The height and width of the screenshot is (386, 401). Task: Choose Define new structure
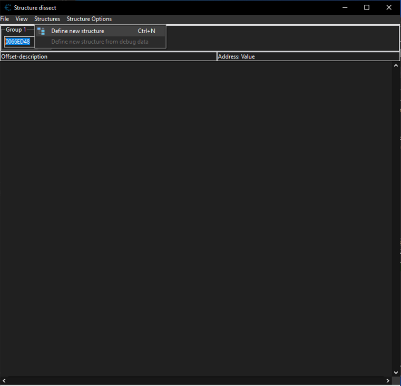tap(77, 31)
